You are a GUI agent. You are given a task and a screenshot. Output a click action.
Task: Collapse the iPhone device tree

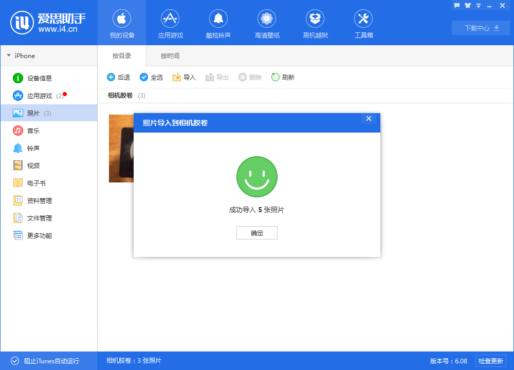coord(9,55)
